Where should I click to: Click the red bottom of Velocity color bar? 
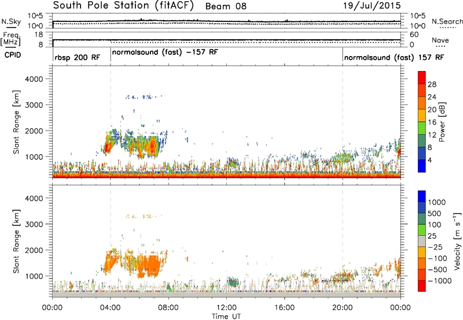[x=422, y=286]
